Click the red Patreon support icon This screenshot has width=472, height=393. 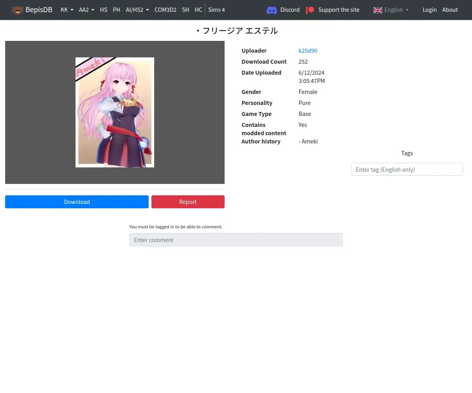click(310, 10)
